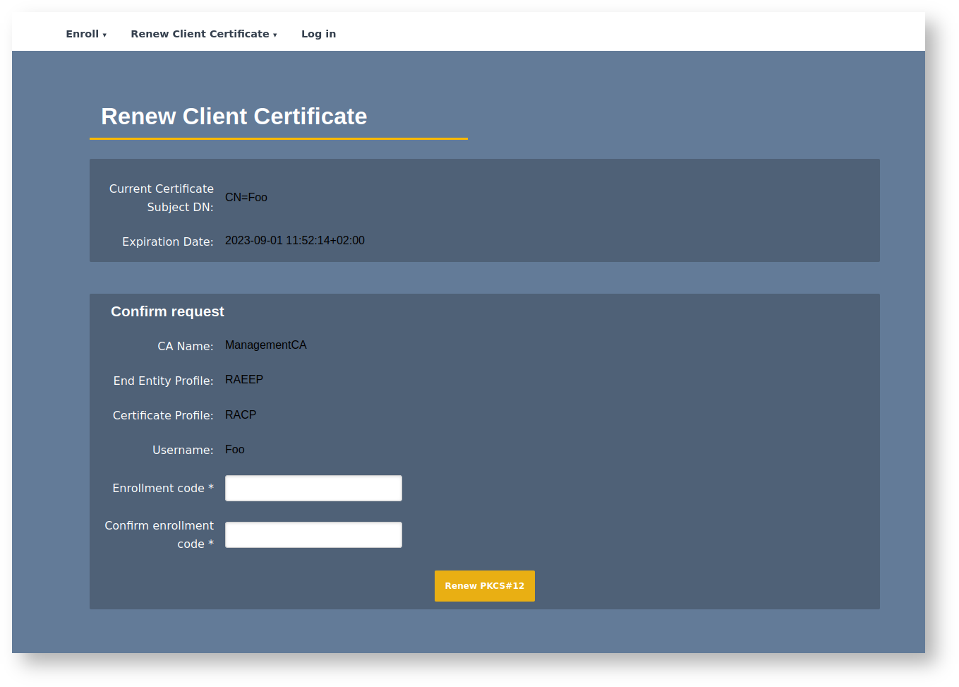Focus the Enrollment code input field
The width and height of the screenshot is (959, 687).
[313, 488]
